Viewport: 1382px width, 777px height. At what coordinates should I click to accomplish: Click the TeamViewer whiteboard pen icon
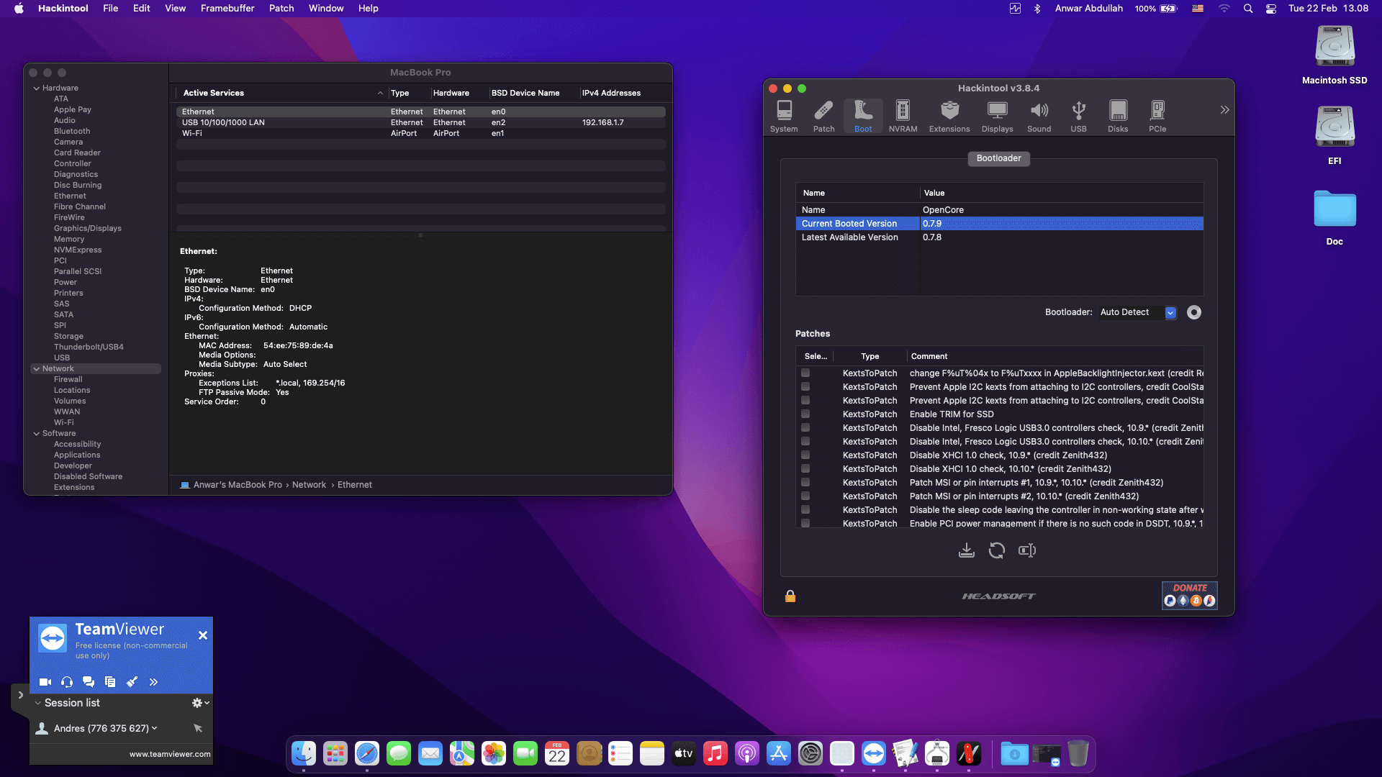coord(132,682)
